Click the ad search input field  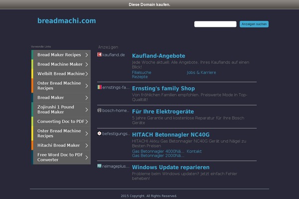tap(215, 24)
